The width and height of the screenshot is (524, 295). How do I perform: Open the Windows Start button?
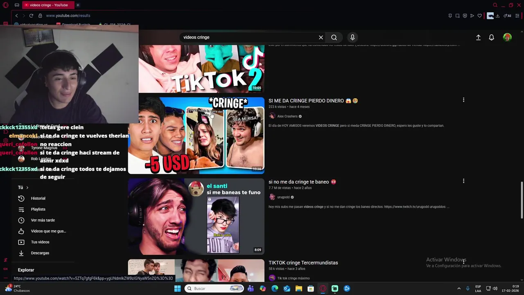177,288
